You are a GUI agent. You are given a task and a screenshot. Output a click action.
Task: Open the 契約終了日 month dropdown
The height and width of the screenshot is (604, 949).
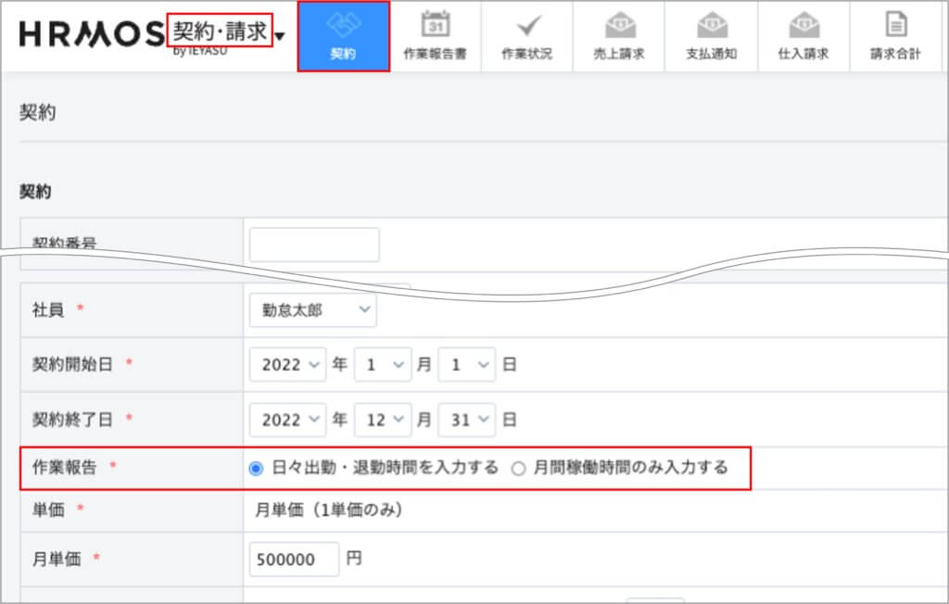click(x=382, y=420)
